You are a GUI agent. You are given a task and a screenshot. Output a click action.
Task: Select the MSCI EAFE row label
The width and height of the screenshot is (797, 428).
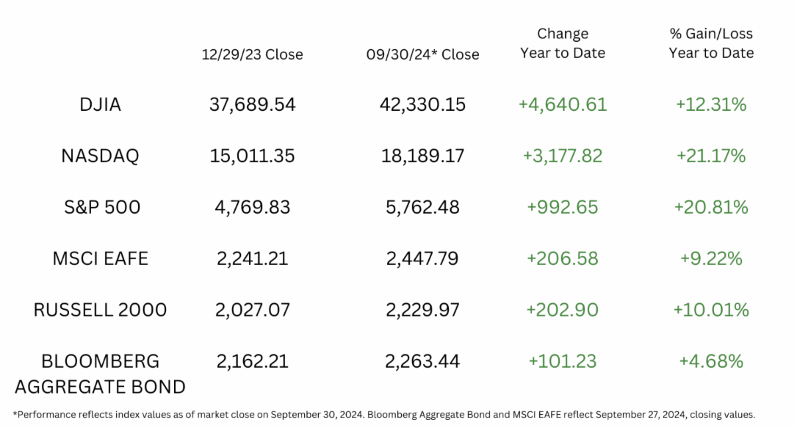[100, 258]
